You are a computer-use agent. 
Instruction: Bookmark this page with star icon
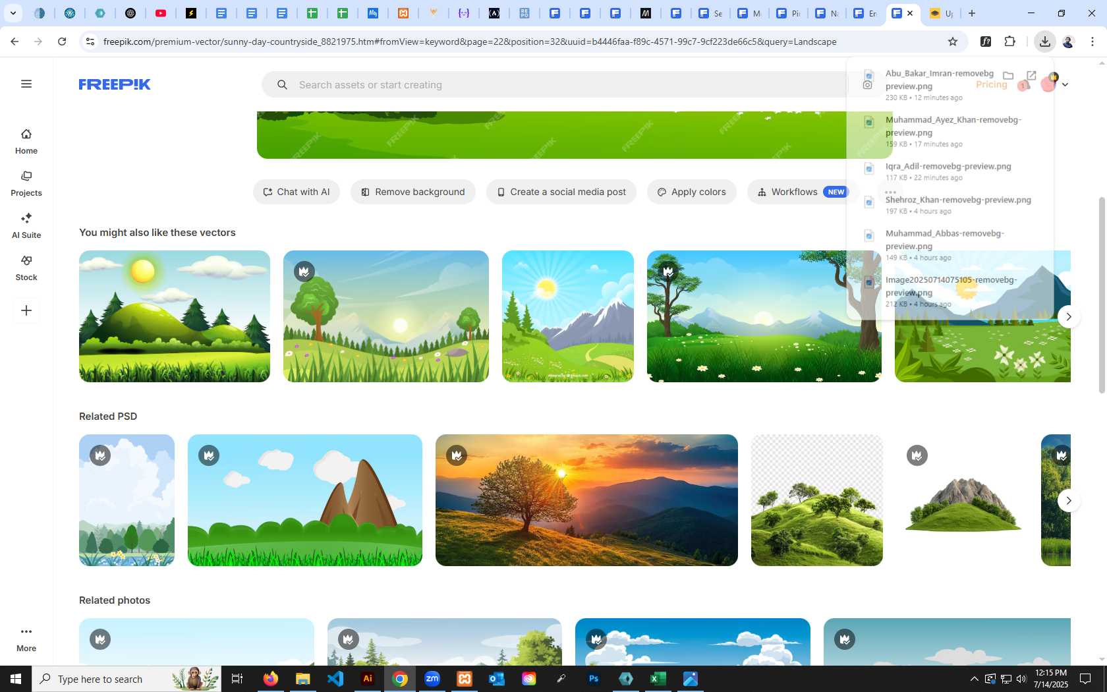[952, 42]
